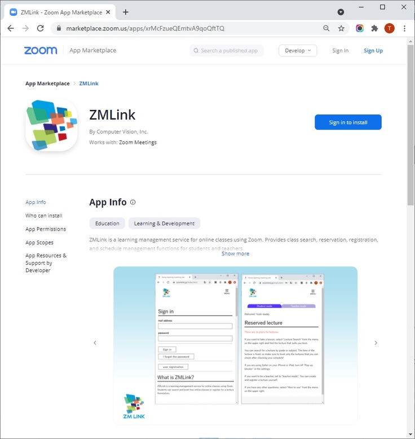Click the page vertical scrollbar thumb
415x439 pixels.
[x=410, y=125]
